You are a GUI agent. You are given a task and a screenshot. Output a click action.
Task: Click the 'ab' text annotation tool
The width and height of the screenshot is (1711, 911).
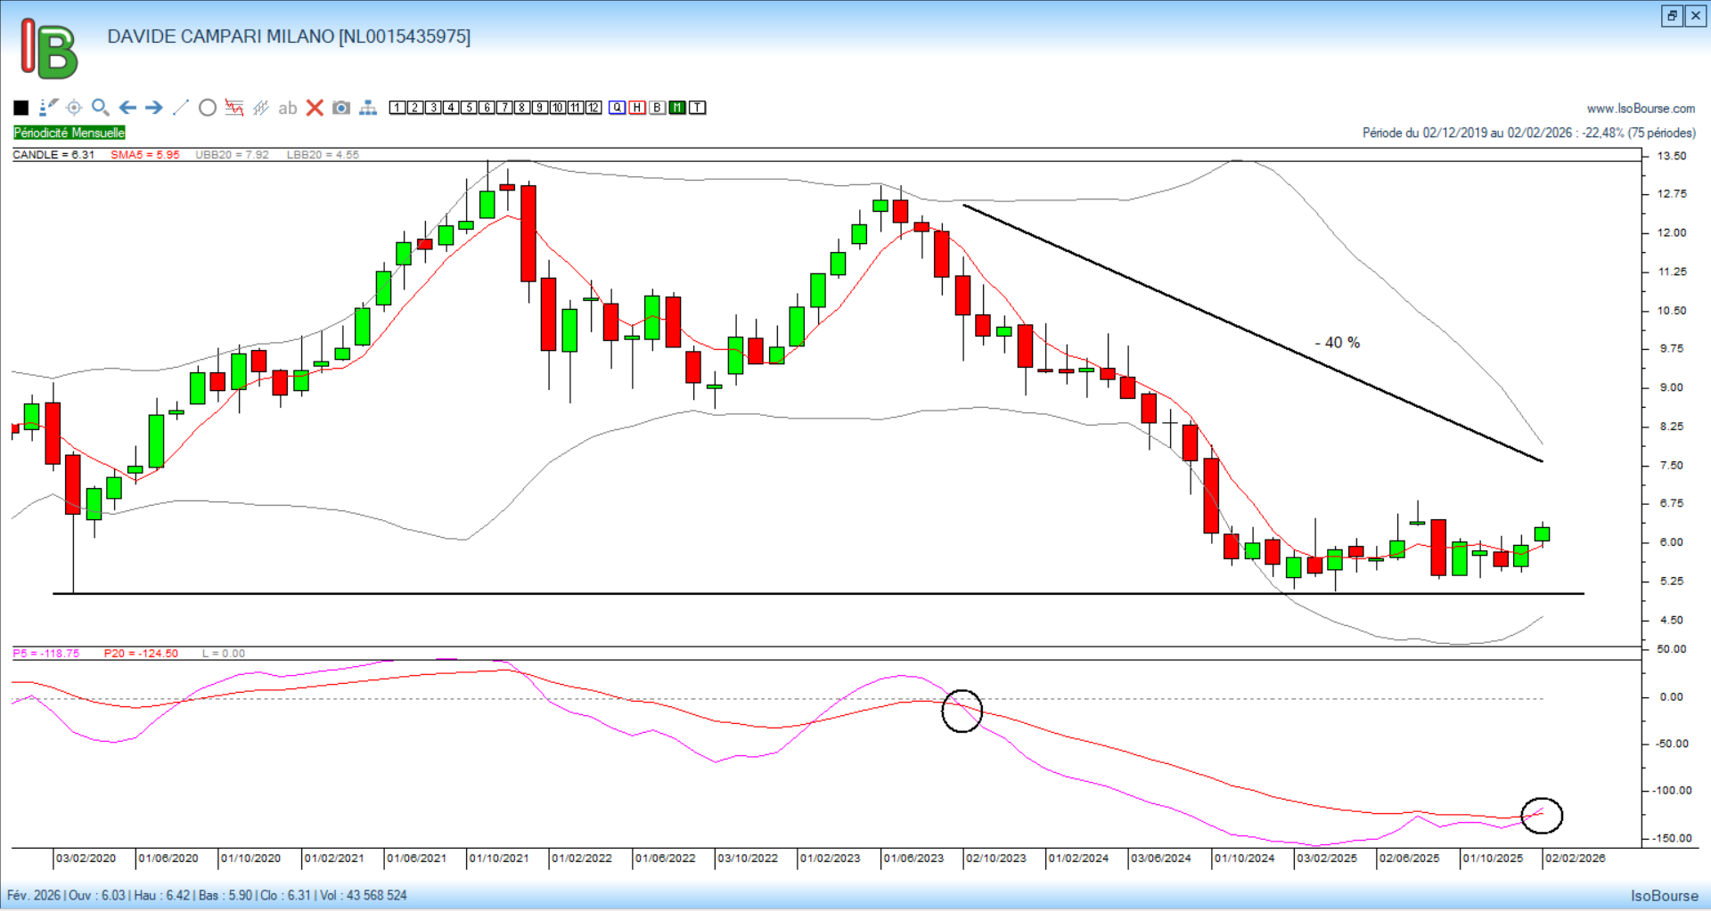pos(287,108)
